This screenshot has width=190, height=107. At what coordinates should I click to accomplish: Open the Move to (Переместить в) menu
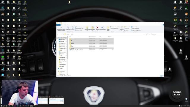pyautogui.click(x=87, y=29)
